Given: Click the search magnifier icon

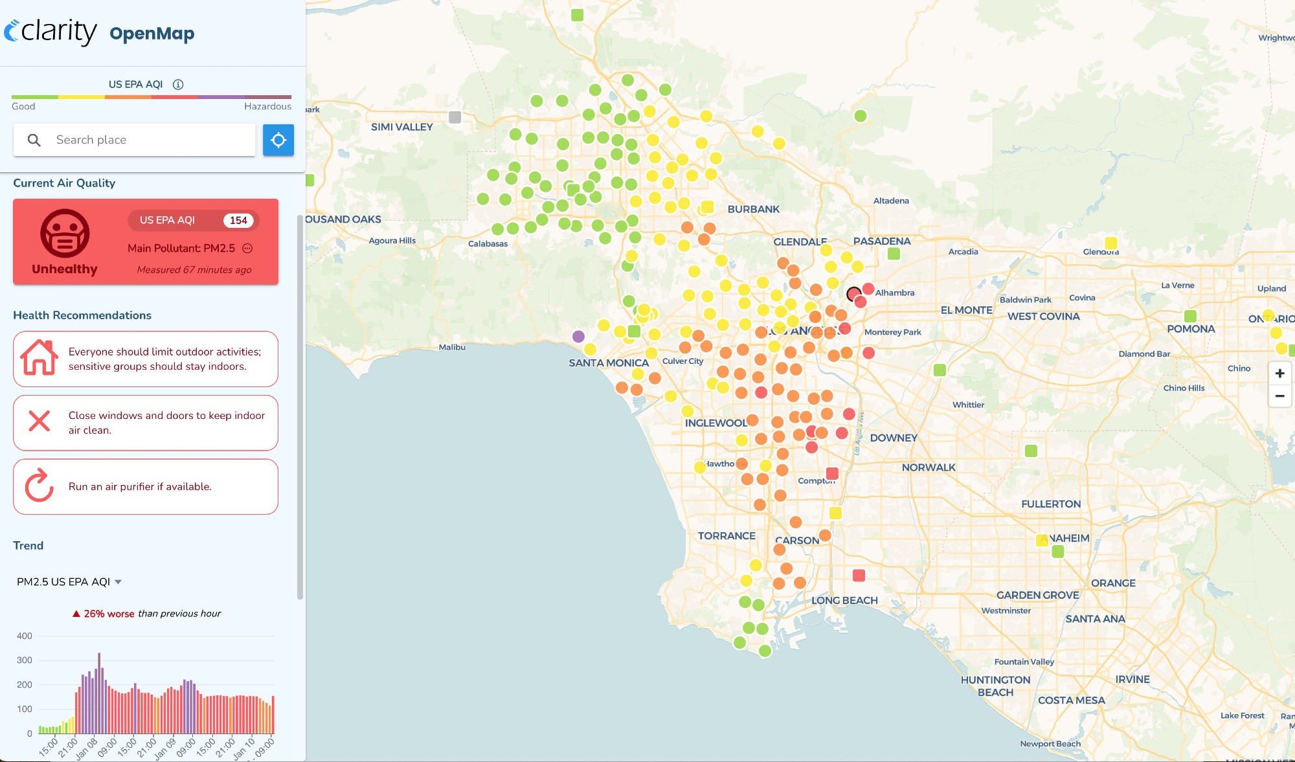Looking at the screenshot, I should click(34, 140).
